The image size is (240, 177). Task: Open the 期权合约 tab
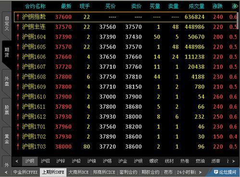(151, 172)
